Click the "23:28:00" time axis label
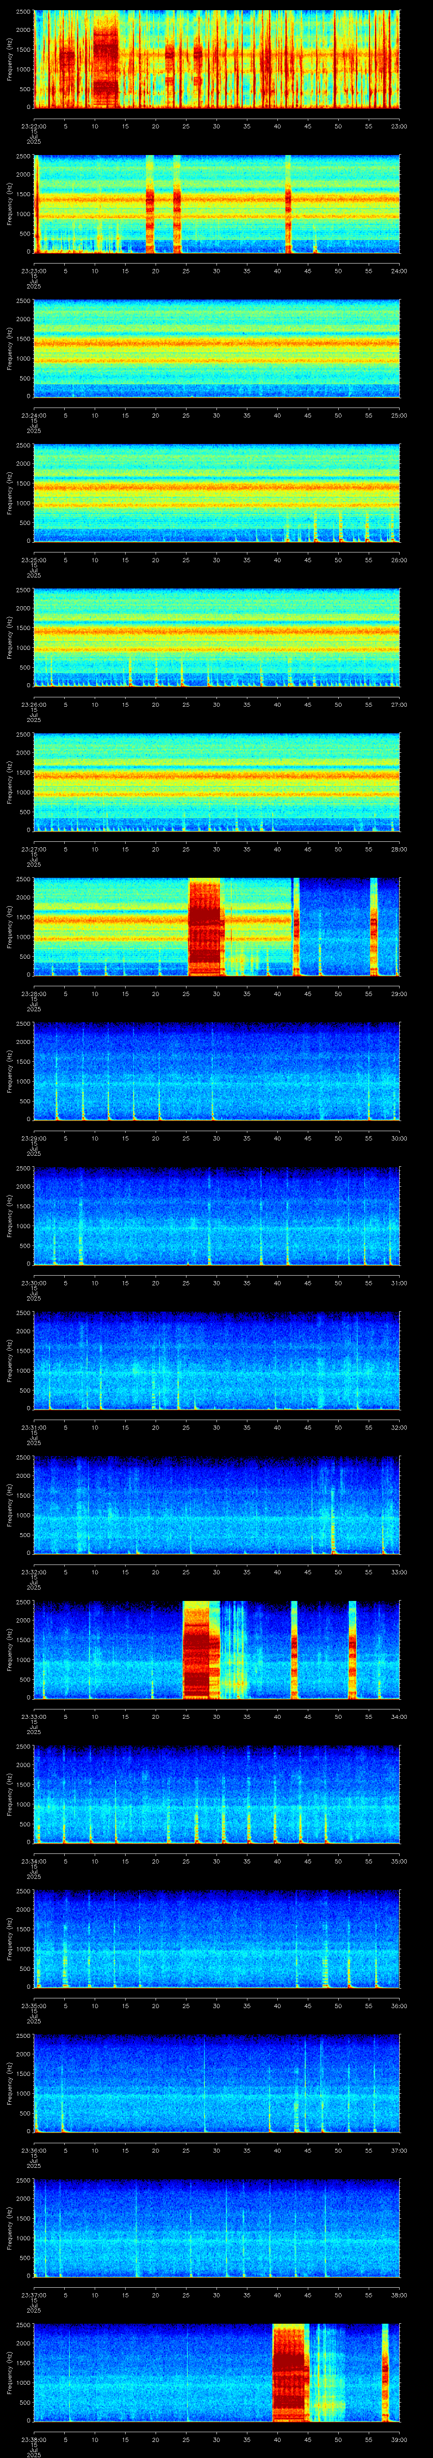Viewport: 433px width, 2458px height. click(33, 993)
